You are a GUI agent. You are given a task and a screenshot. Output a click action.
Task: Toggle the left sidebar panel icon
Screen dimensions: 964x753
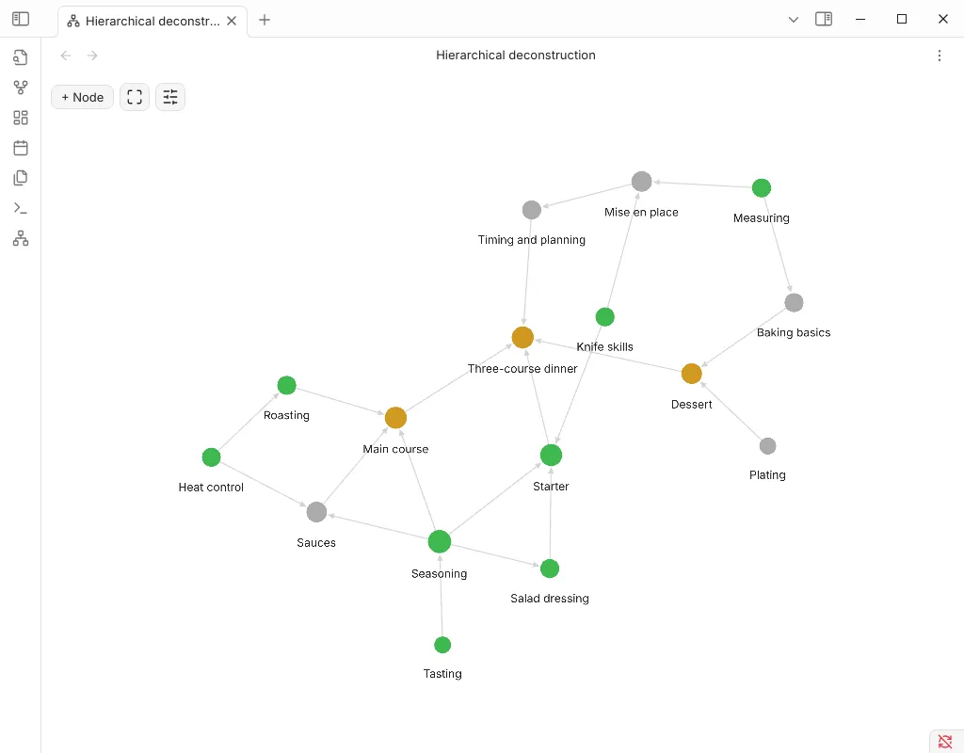[21, 19]
